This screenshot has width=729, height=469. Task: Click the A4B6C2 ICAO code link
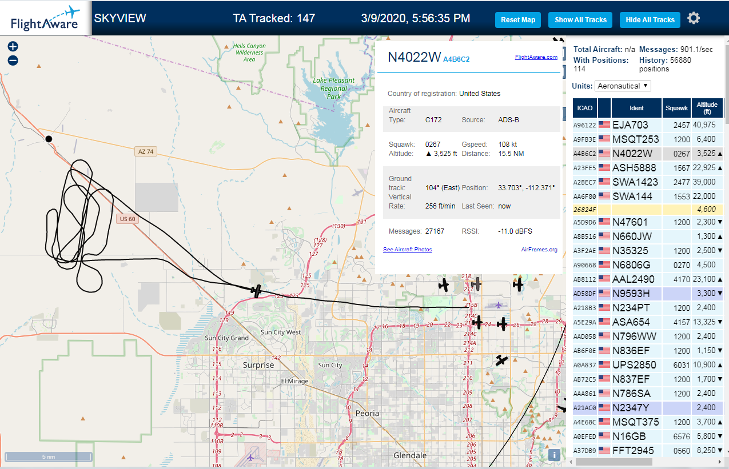pyautogui.click(x=456, y=59)
